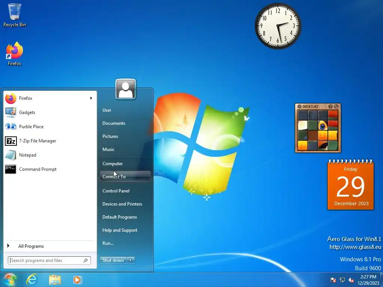Open File Explorer from the taskbar
This screenshot has height=287, width=383.
coord(55,280)
